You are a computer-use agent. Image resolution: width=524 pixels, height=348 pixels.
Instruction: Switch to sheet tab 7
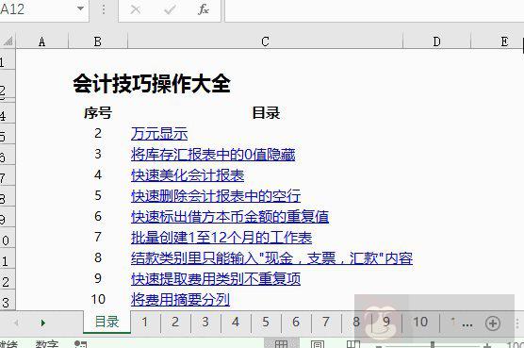pos(326,322)
